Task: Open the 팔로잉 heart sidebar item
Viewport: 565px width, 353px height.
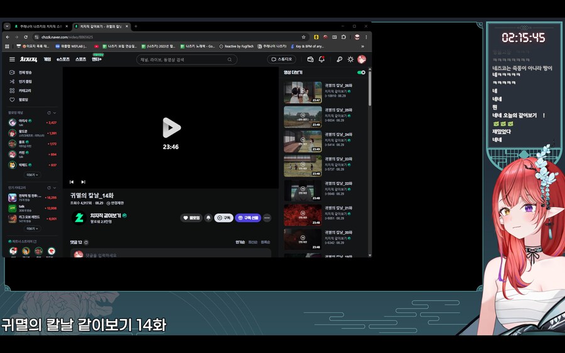Action: (19, 100)
